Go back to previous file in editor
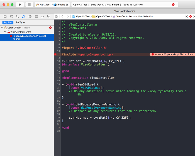This screenshot has height=156, width=195. pos(63,16)
